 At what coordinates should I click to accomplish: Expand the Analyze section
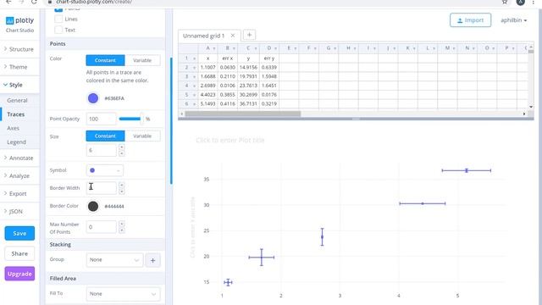click(x=19, y=175)
